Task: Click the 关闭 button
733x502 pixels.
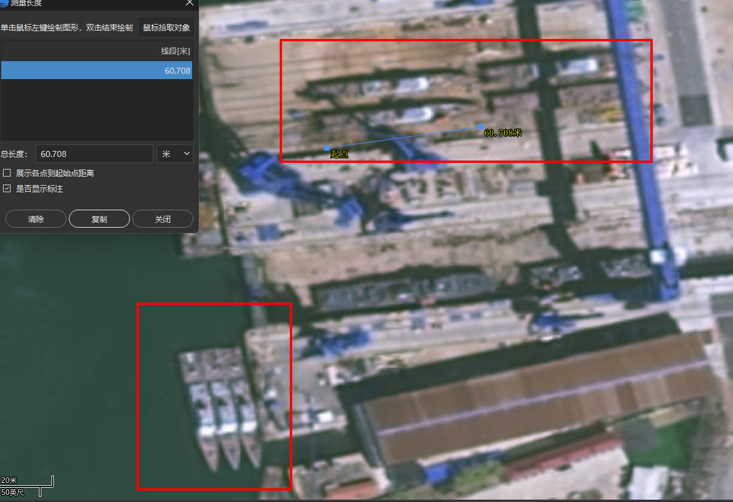Action: pyautogui.click(x=163, y=219)
